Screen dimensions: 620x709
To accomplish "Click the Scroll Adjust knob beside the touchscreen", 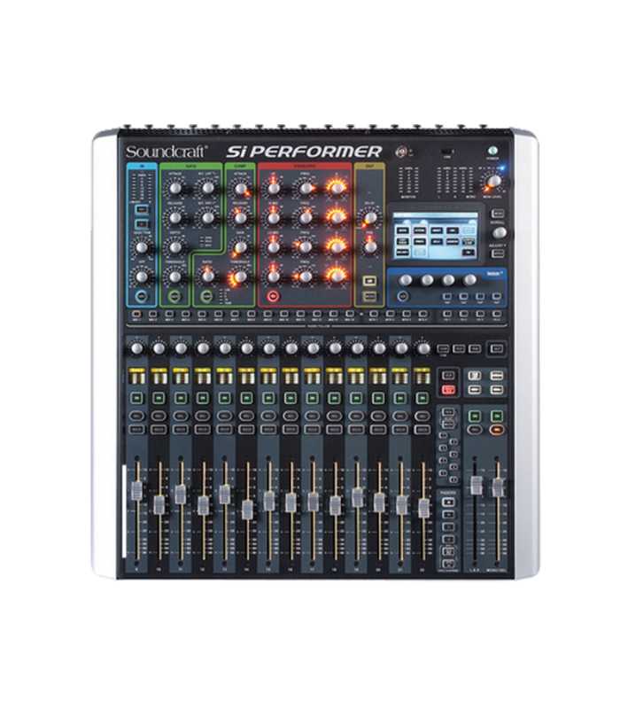I will (499, 233).
